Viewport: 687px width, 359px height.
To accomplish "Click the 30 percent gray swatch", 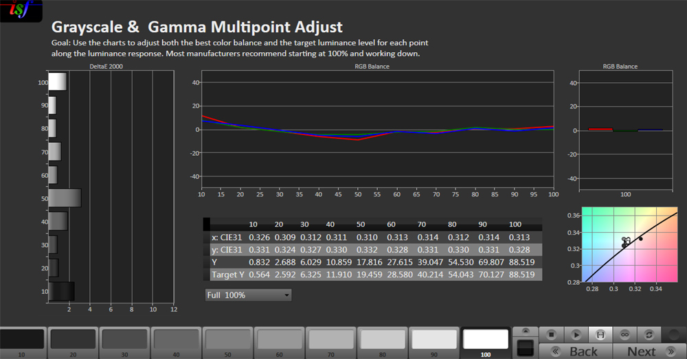I will pyautogui.click(x=124, y=339).
